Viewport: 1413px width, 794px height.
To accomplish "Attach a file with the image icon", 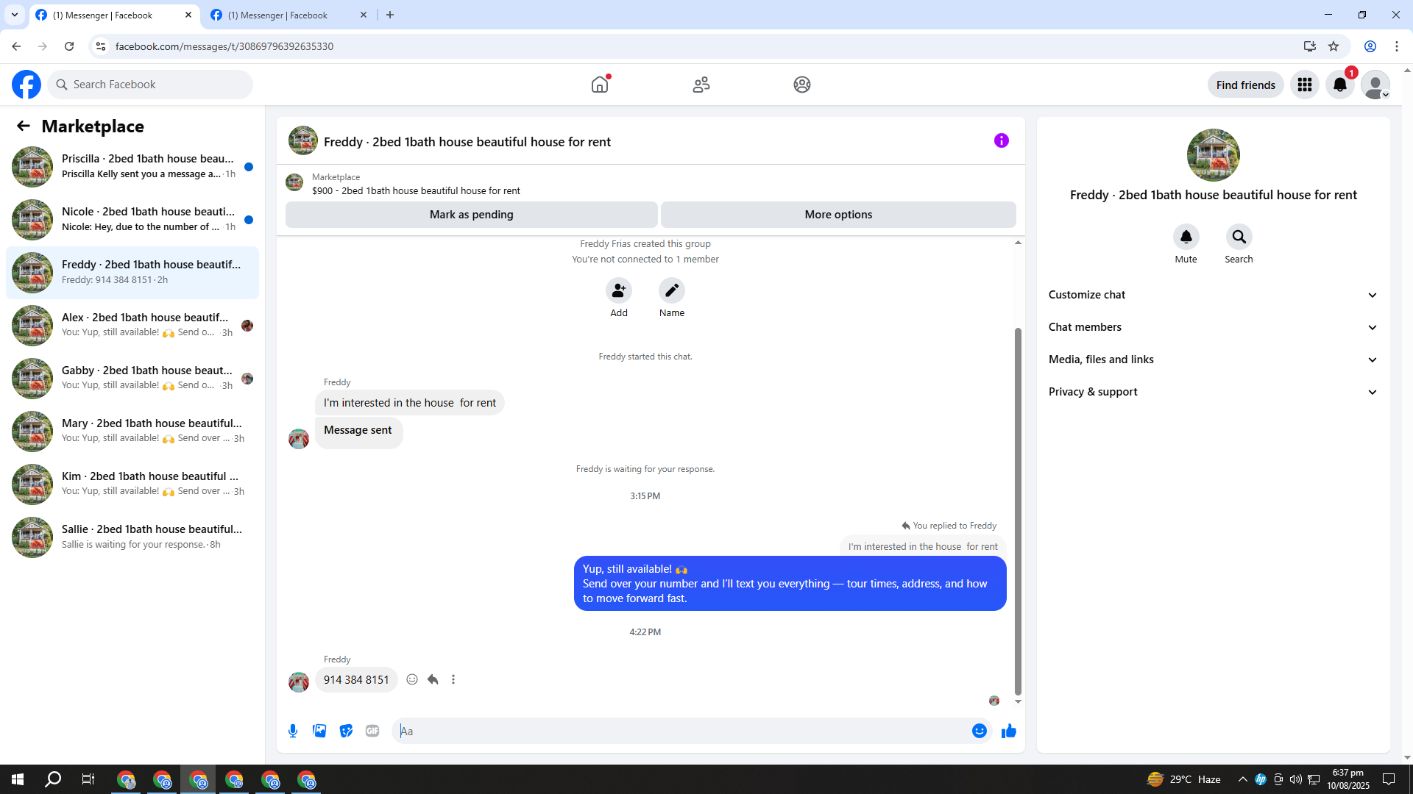I will (319, 731).
